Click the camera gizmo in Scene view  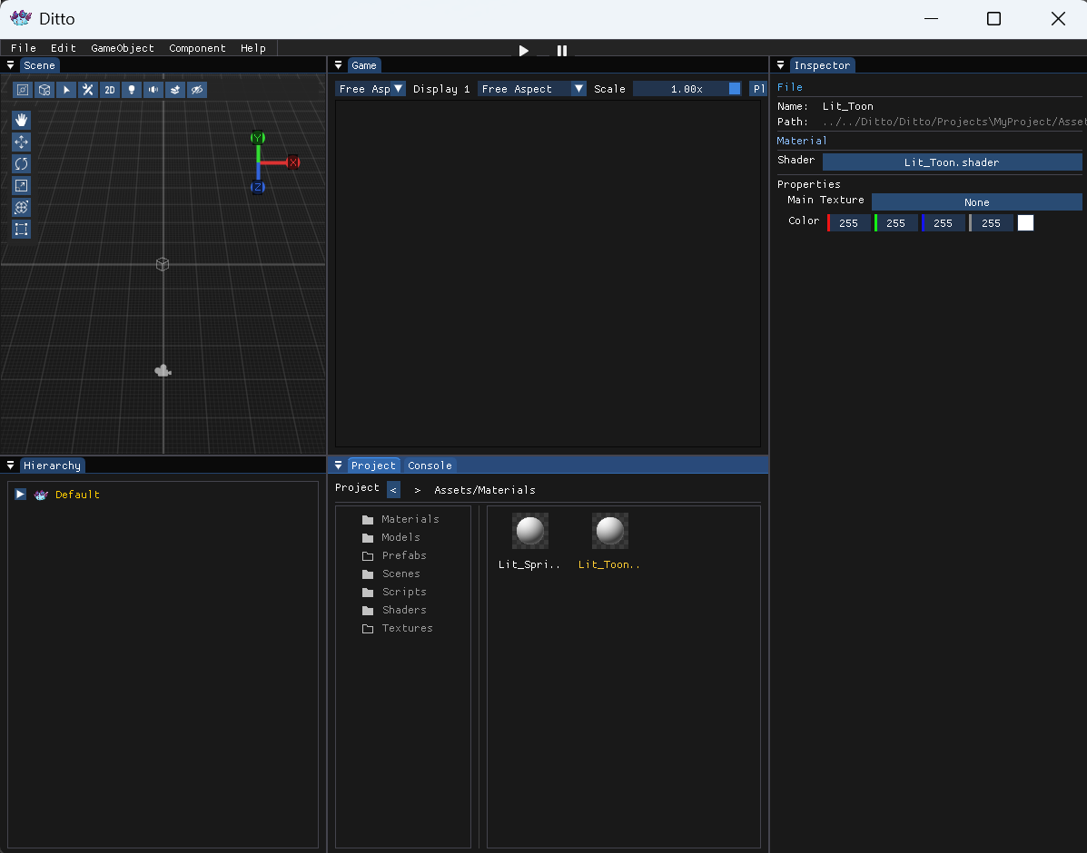point(163,371)
